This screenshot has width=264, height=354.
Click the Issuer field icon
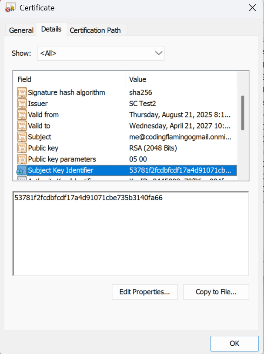(21, 104)
